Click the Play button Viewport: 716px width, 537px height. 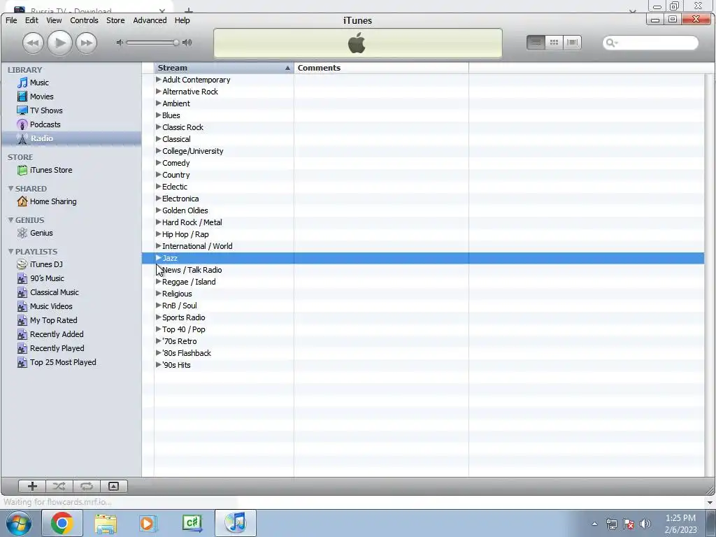point(60,43)
